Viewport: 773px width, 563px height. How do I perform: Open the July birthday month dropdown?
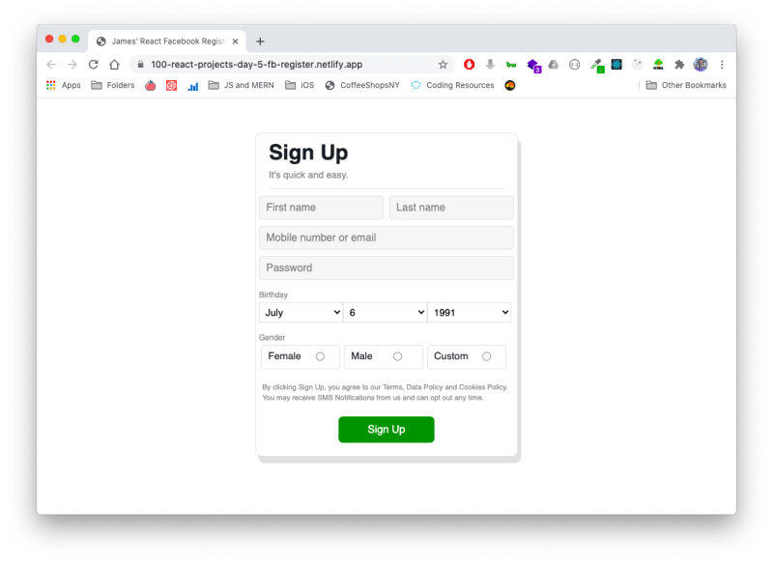coord(301,312)
